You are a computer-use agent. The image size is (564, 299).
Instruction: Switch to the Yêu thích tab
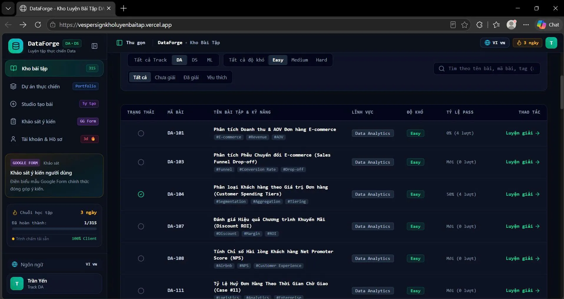tap(217, 77)
